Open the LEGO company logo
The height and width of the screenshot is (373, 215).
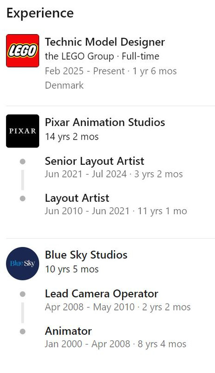coord(22,51)
